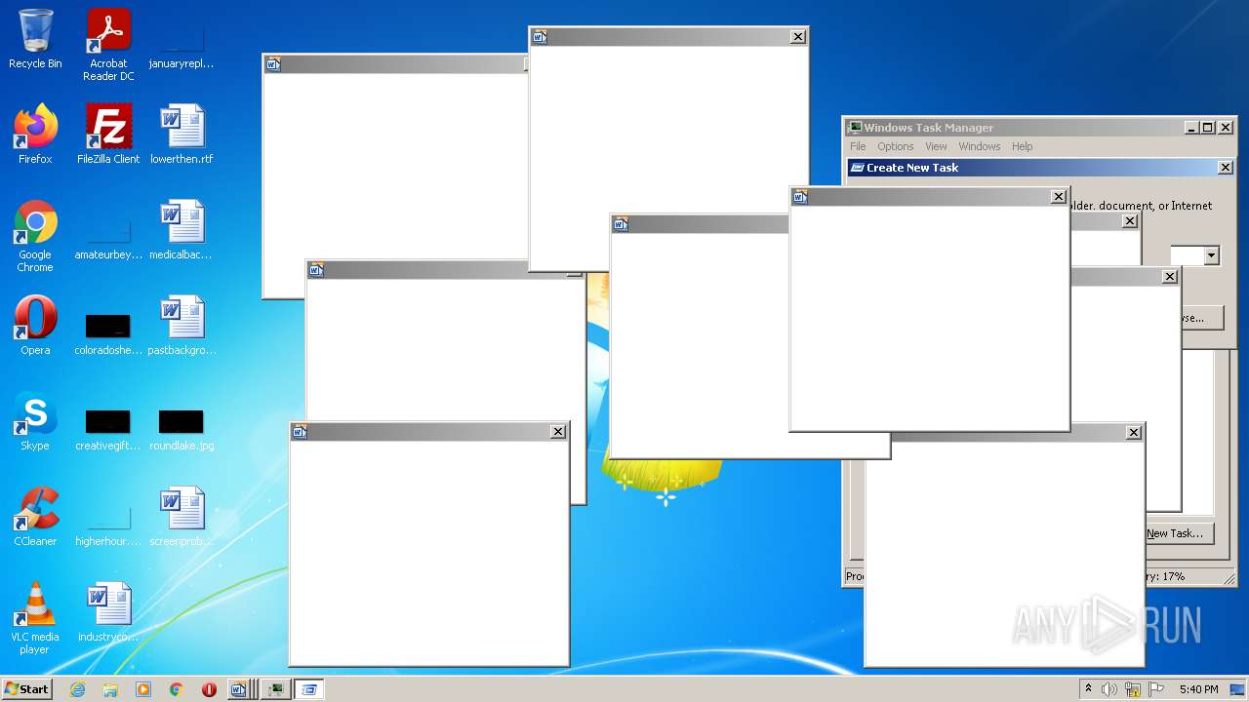Open VLC media player shortcut

pos(35,618)
